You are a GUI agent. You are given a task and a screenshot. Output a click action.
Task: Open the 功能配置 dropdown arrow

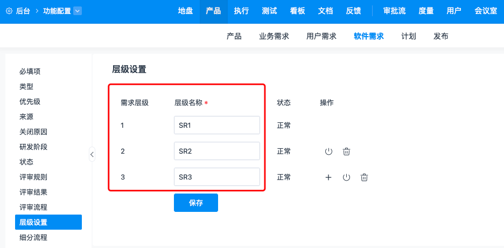77,11
